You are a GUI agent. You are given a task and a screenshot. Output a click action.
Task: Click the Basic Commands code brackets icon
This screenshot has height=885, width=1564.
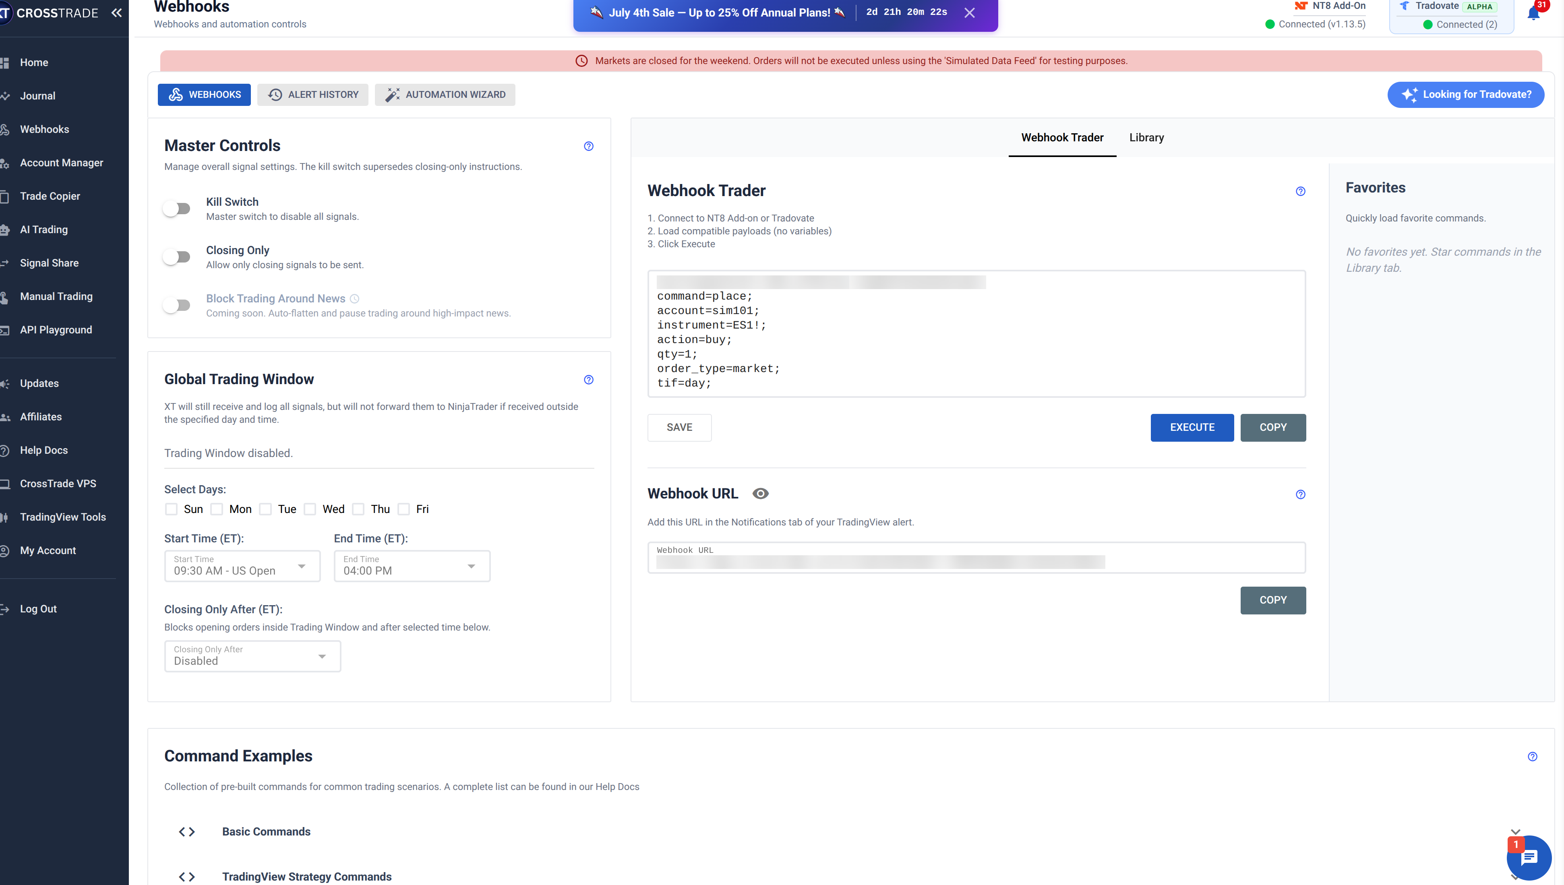186,831
